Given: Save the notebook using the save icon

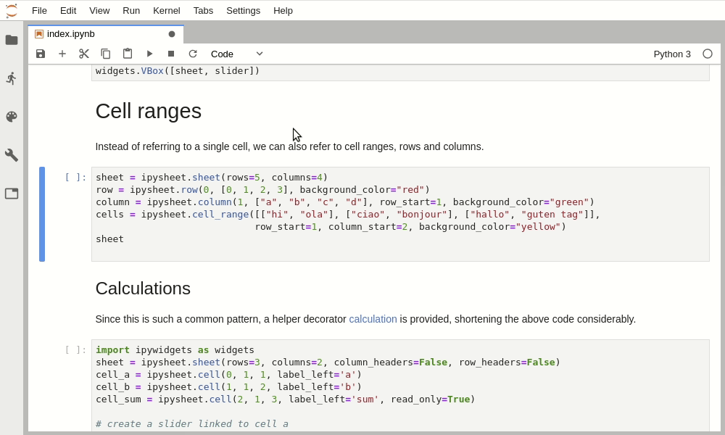Looking at the screenshot, I should click(x=41, y=54).
